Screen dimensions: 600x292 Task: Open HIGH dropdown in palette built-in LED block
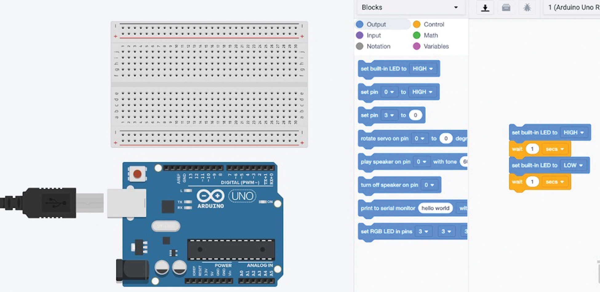click(x=423, y=69)
